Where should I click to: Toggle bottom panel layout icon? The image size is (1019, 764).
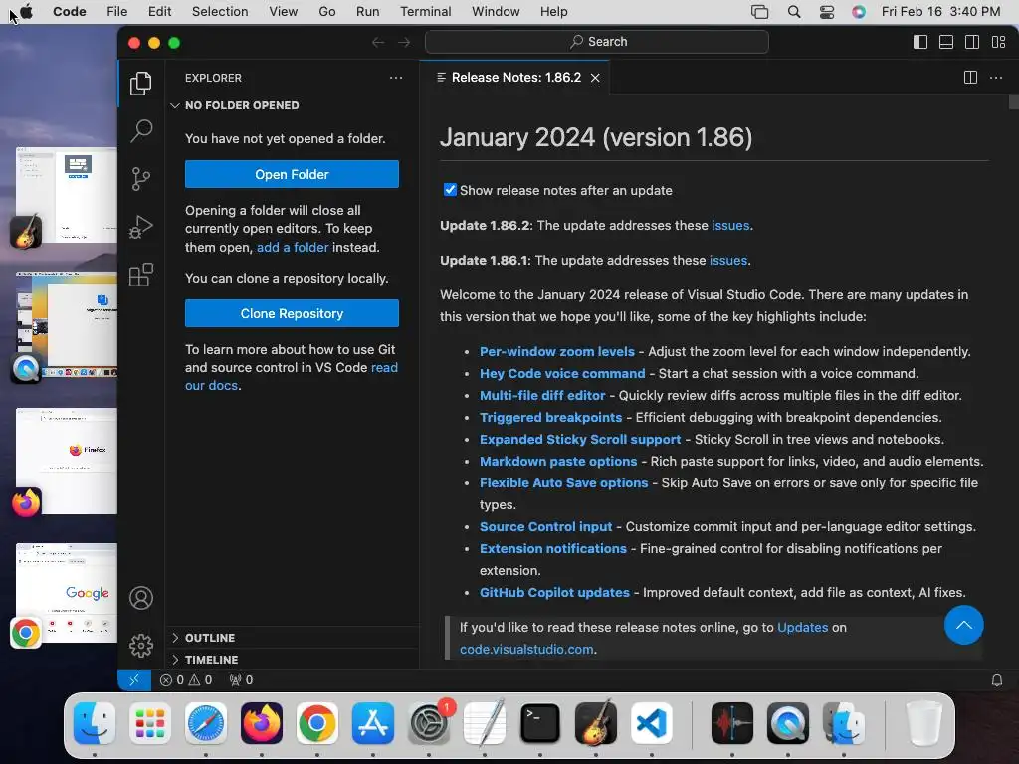point(946,42)
